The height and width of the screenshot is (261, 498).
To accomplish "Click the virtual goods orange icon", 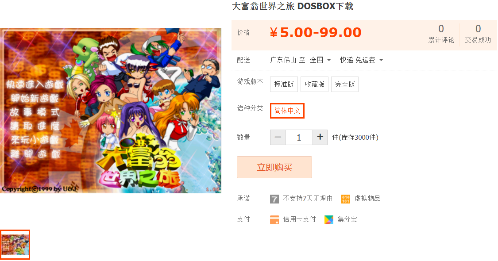I will (346, 199).
